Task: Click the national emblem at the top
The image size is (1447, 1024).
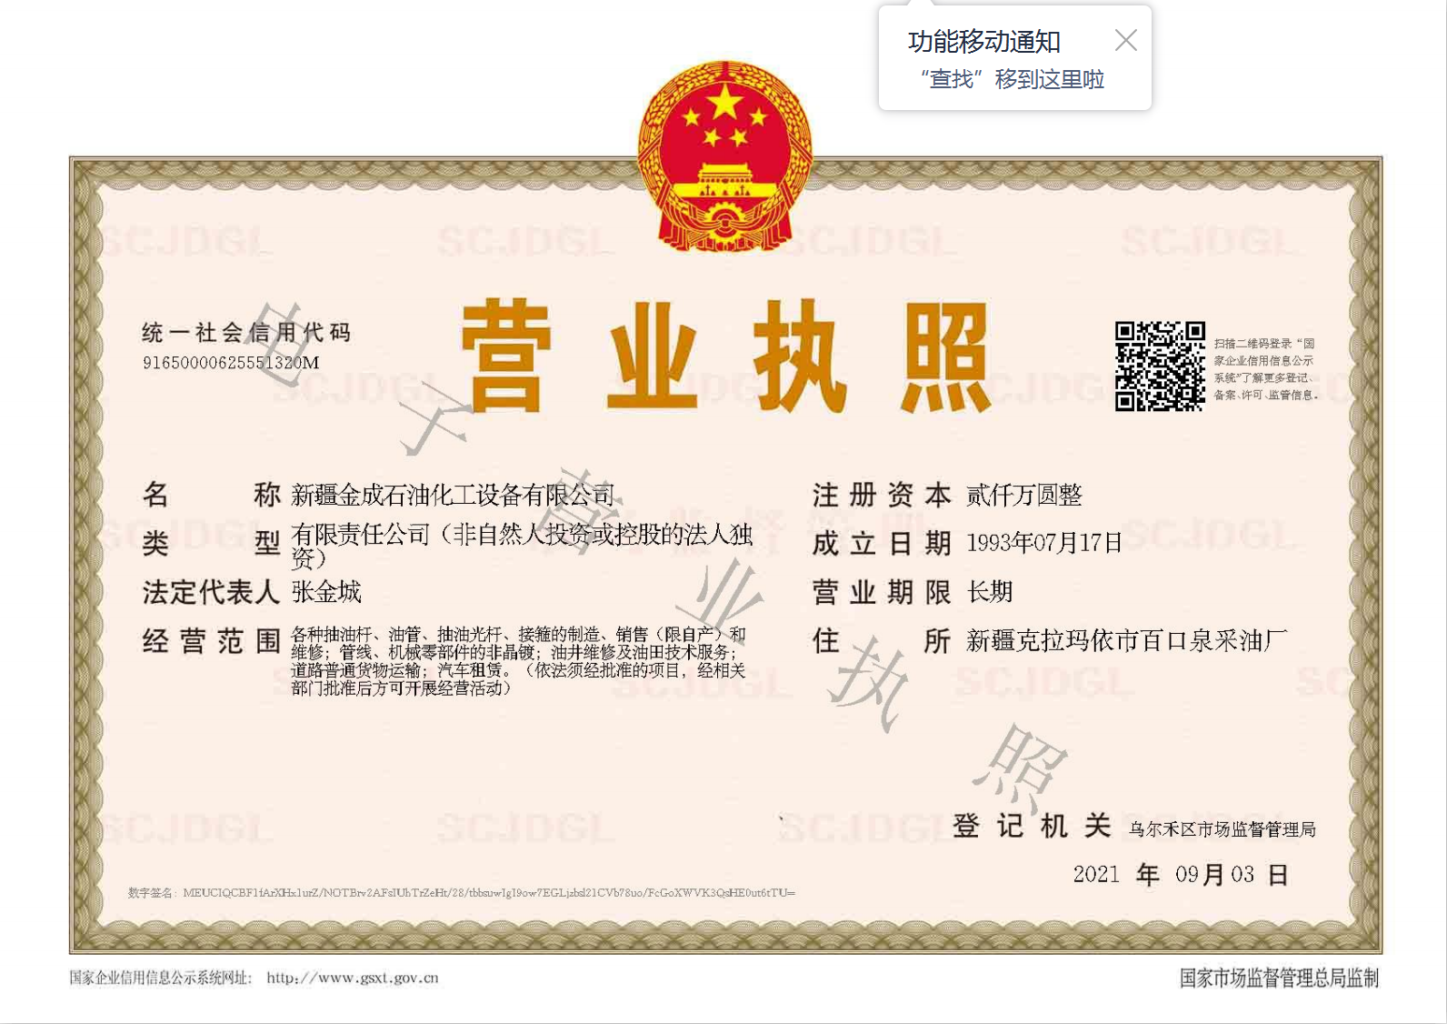Action: coord(725,156)
